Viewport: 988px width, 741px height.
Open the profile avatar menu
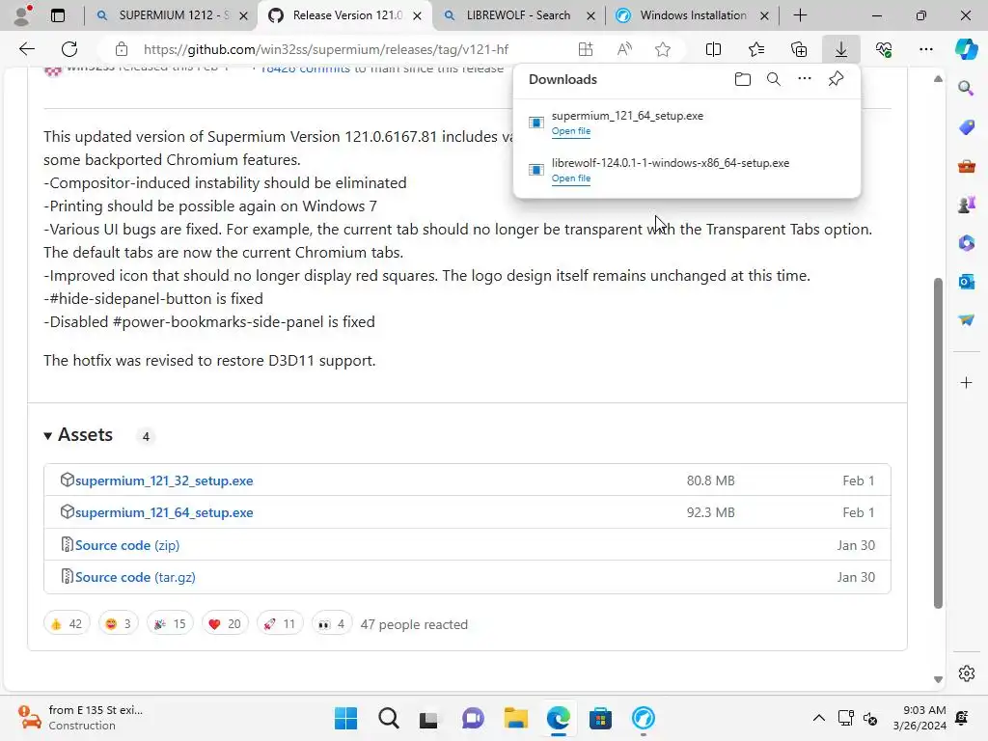pos(22,15)
